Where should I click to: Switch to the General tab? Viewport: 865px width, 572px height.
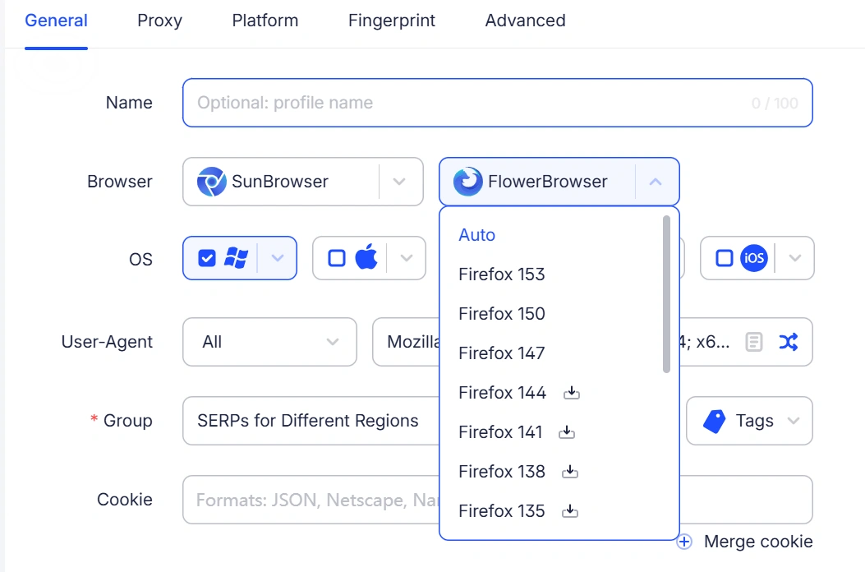coord(56,21)
